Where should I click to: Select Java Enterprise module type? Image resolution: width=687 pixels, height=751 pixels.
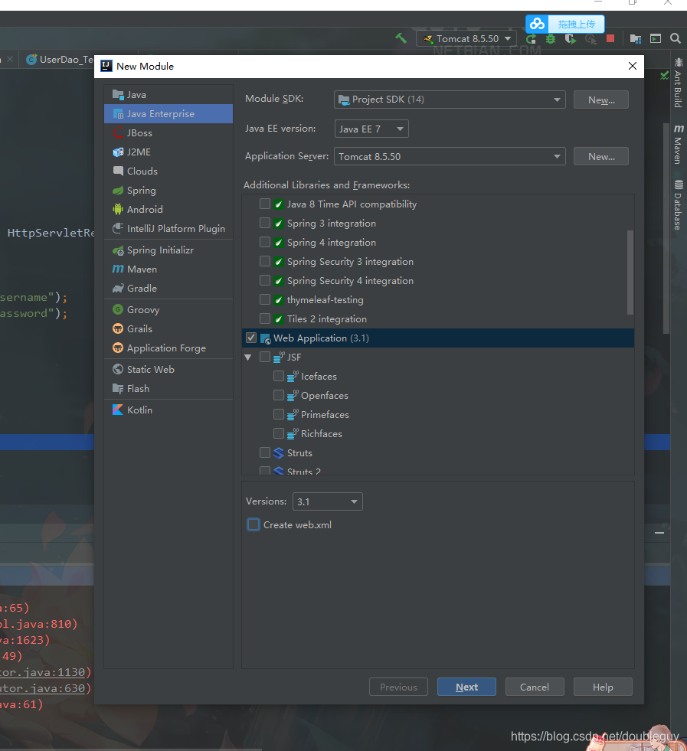click(x=168, y=114)
